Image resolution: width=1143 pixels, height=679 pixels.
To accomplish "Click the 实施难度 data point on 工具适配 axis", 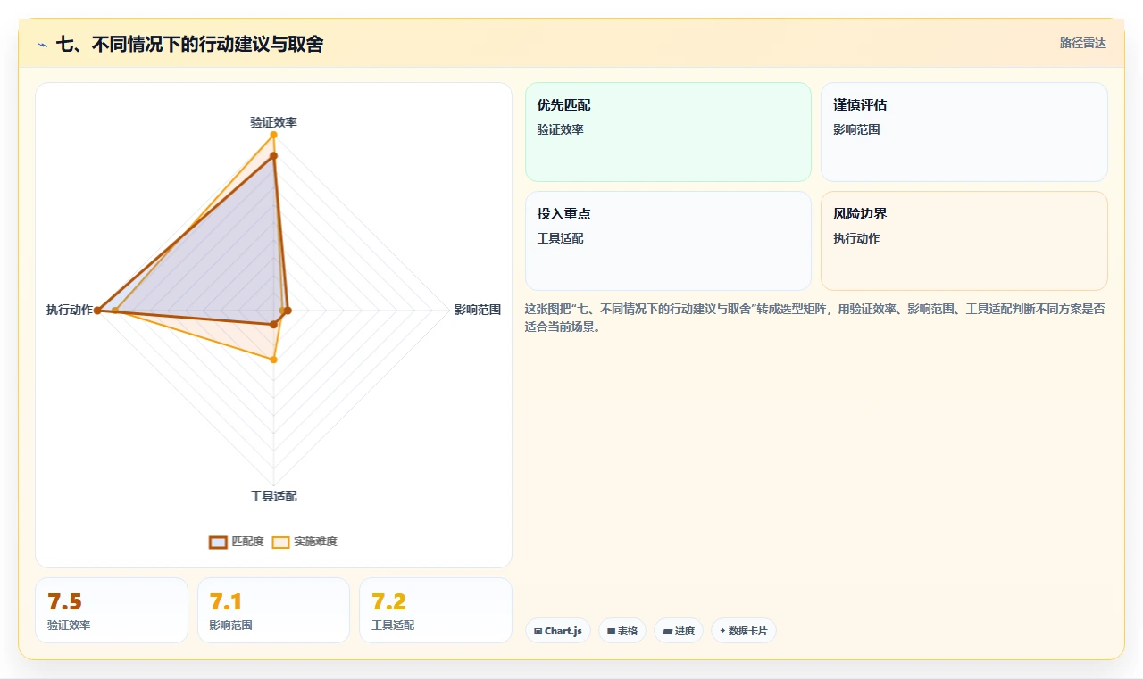I will point(273,360).
